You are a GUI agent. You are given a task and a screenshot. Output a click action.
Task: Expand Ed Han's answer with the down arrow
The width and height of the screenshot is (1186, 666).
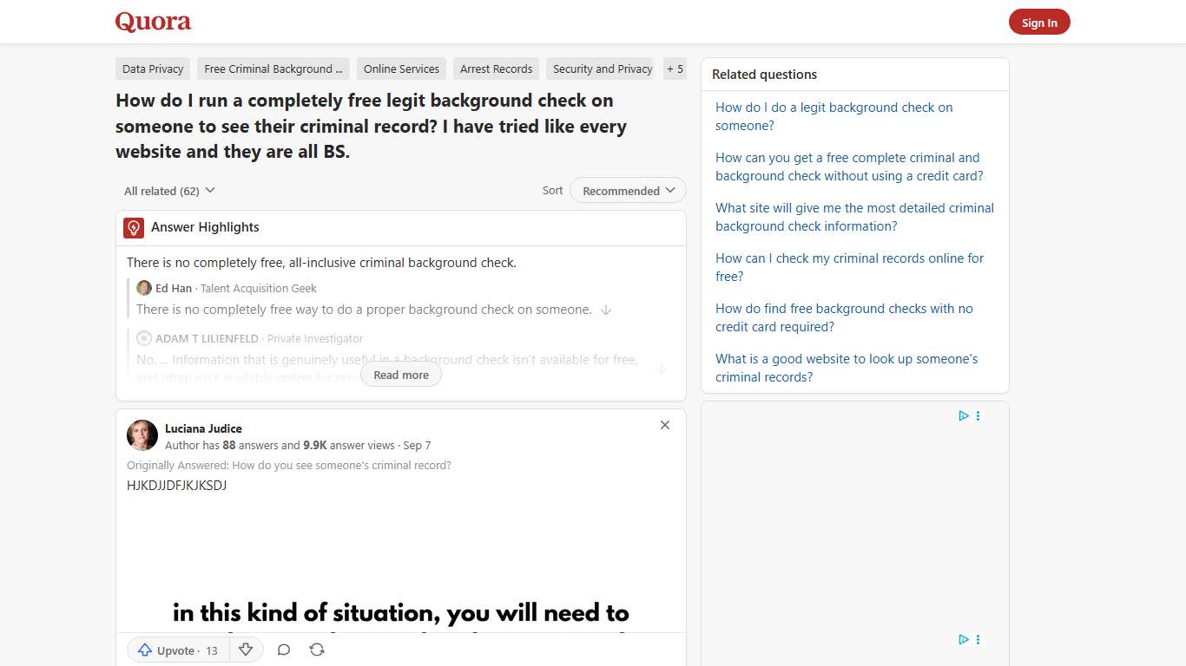606,310
